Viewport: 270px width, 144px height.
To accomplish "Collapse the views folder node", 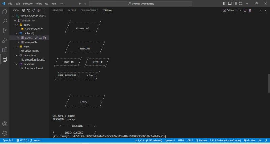I will click(16, 47).
